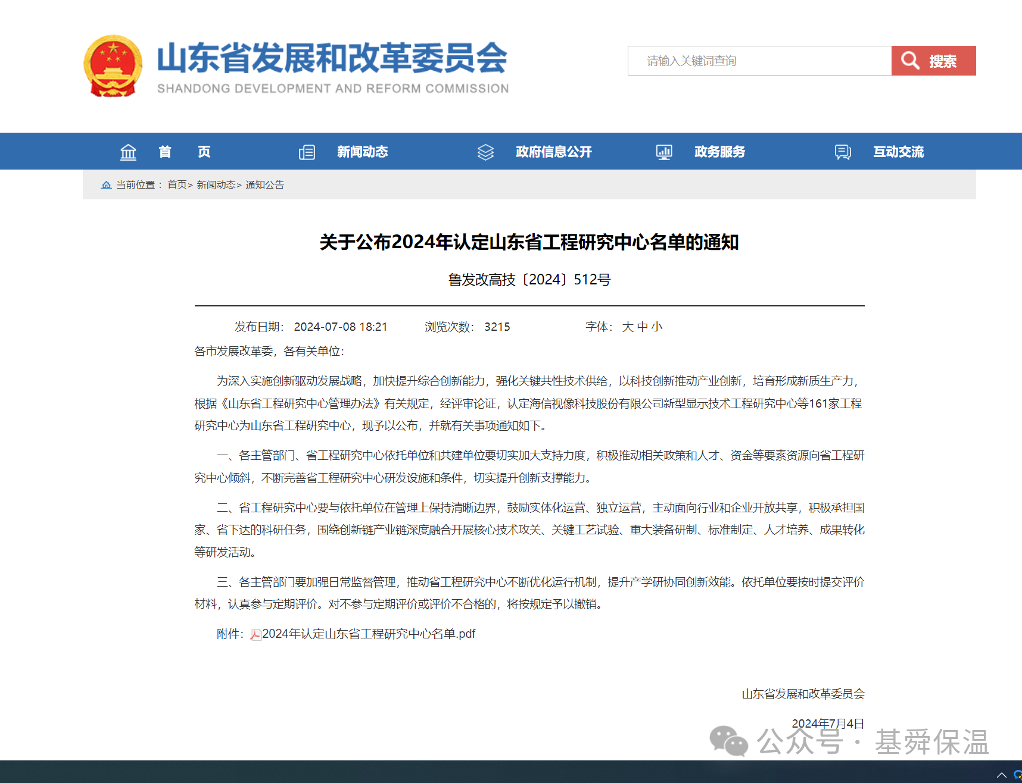Open the 互动交流 navigation item

898,152
